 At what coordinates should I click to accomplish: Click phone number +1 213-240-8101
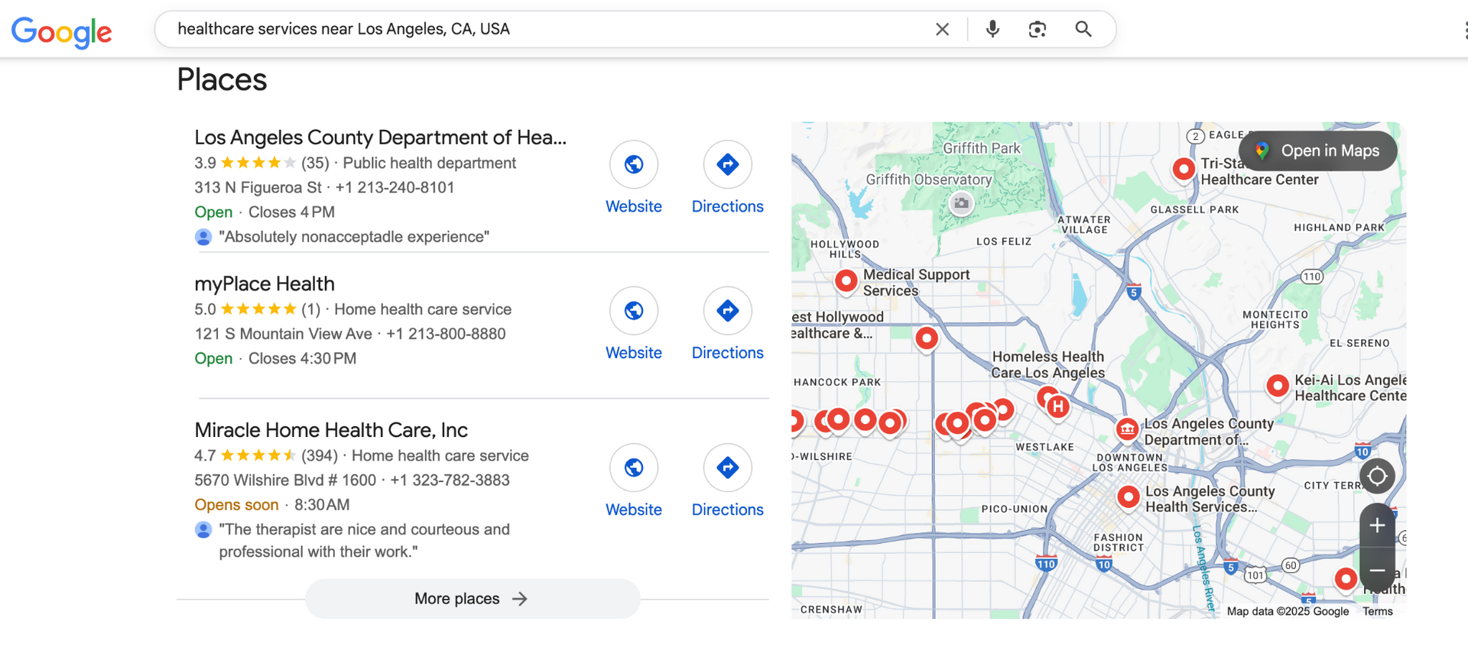coord(395,188)
